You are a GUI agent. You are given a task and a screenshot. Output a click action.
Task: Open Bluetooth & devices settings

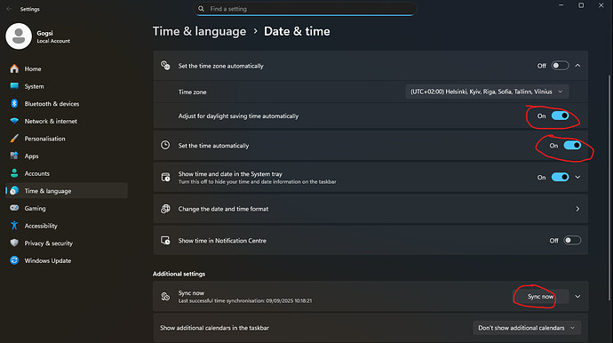click(x=67, y=104)
